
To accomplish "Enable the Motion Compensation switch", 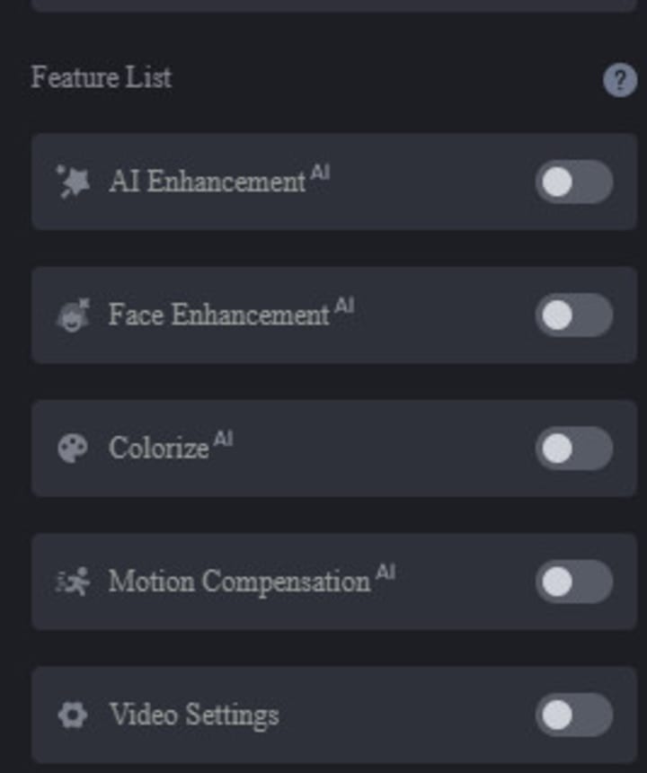I will 574,582.
